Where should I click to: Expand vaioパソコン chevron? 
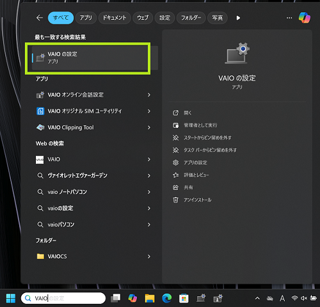(x=149, y=224)
